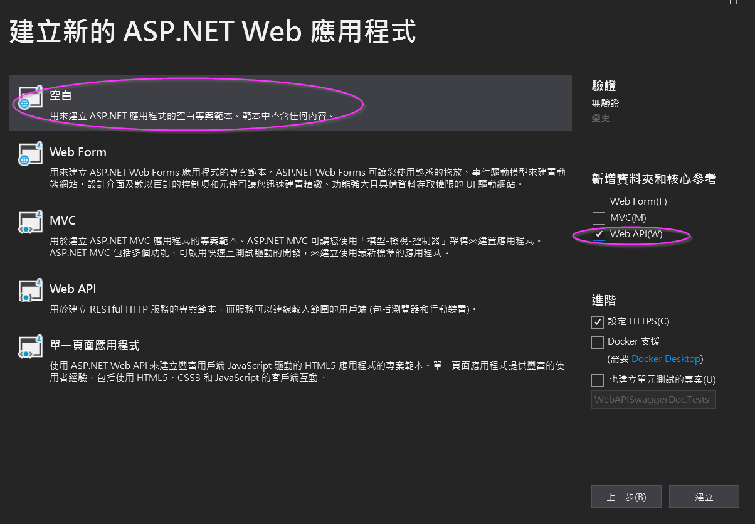Click the 建立 button
Image resolution: width=755 pixels, height=524 pixels.
click(x=704, y=496)
